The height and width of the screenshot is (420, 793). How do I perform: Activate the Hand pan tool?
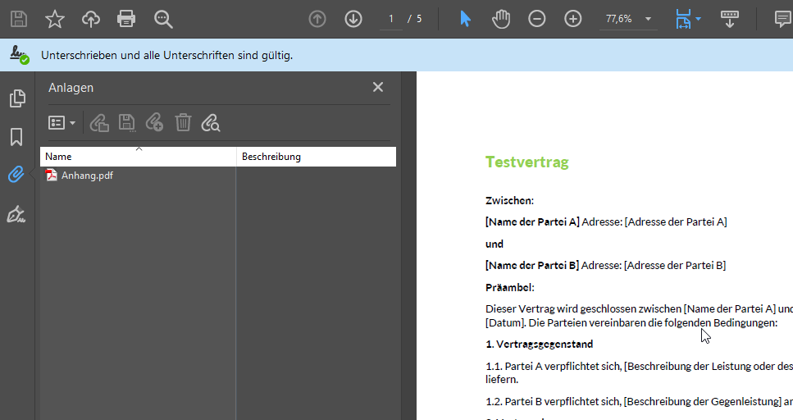[x=501, y=19]
